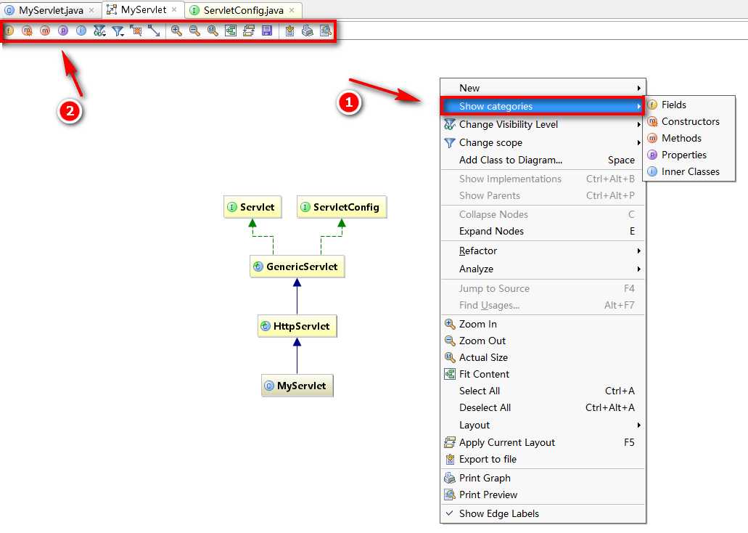Toggle Fields in the Show categories submenu
The width and height of the screenshot is (748, 533).
click(x=689, y=105)
